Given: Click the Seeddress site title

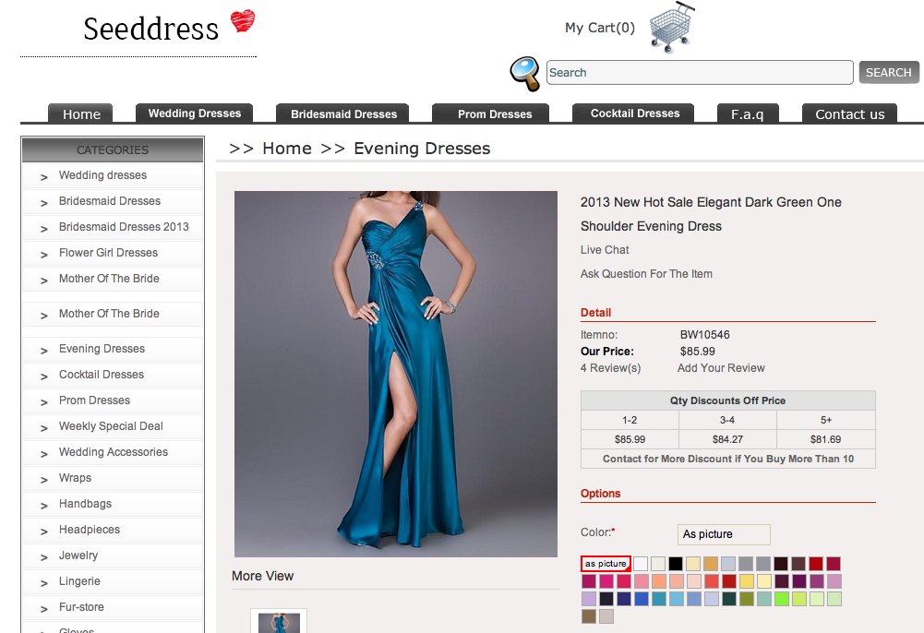Looking at the screenshot, I should coord(150,29).
